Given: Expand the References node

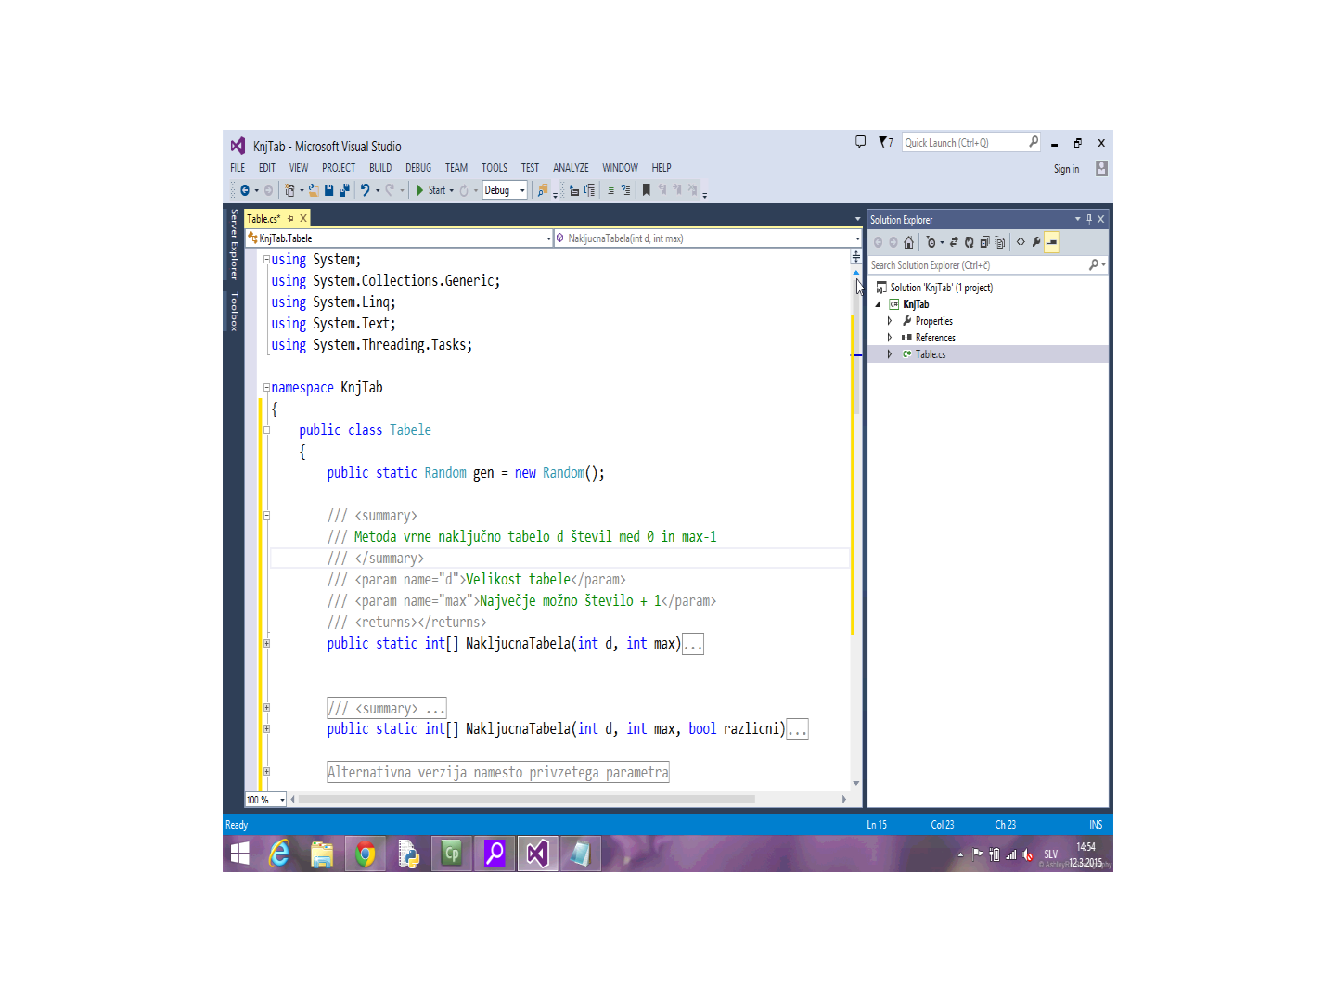Looking at the screenshot, I should (890, 338).
